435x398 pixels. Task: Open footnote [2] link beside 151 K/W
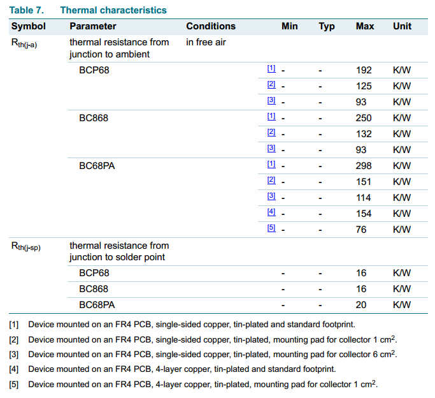271,180
